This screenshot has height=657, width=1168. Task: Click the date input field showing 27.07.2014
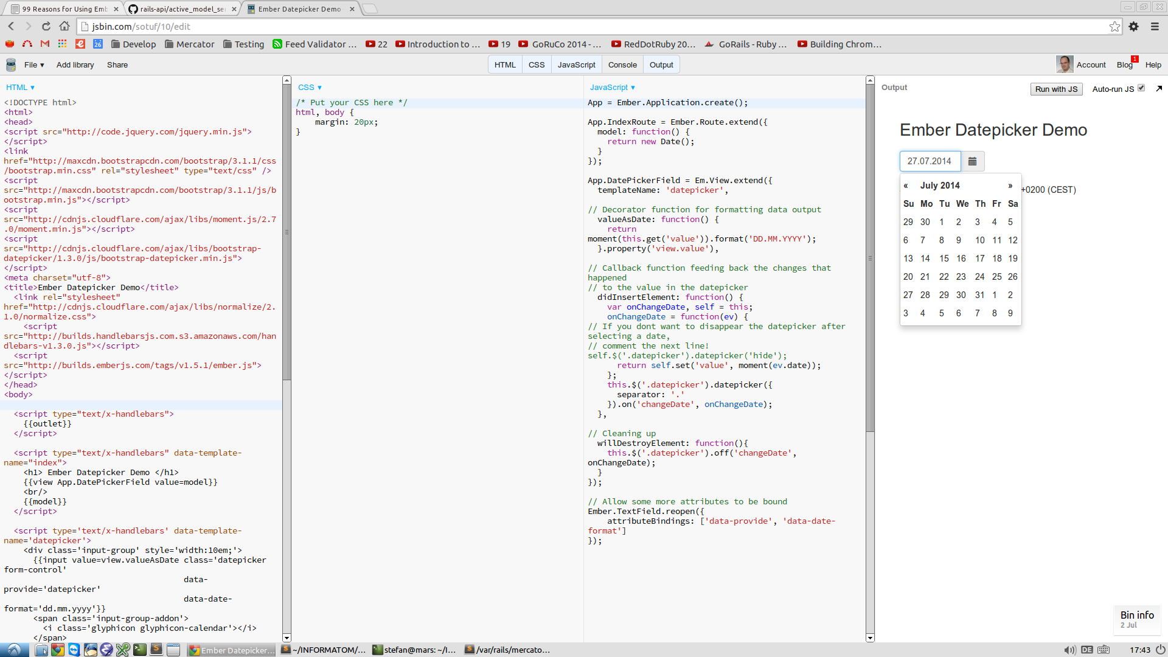pos(930,161)
